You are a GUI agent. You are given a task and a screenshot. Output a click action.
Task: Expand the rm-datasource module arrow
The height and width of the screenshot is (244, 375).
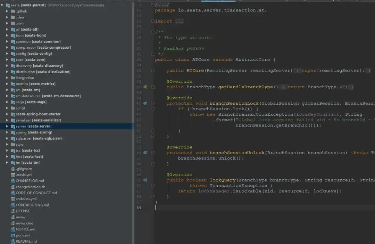pos(7,96)
